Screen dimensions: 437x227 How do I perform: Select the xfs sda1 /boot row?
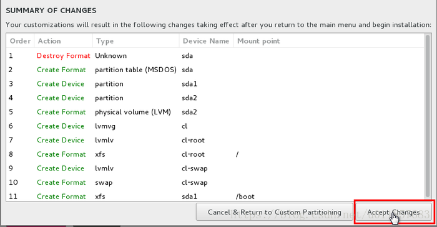[215, 196]
